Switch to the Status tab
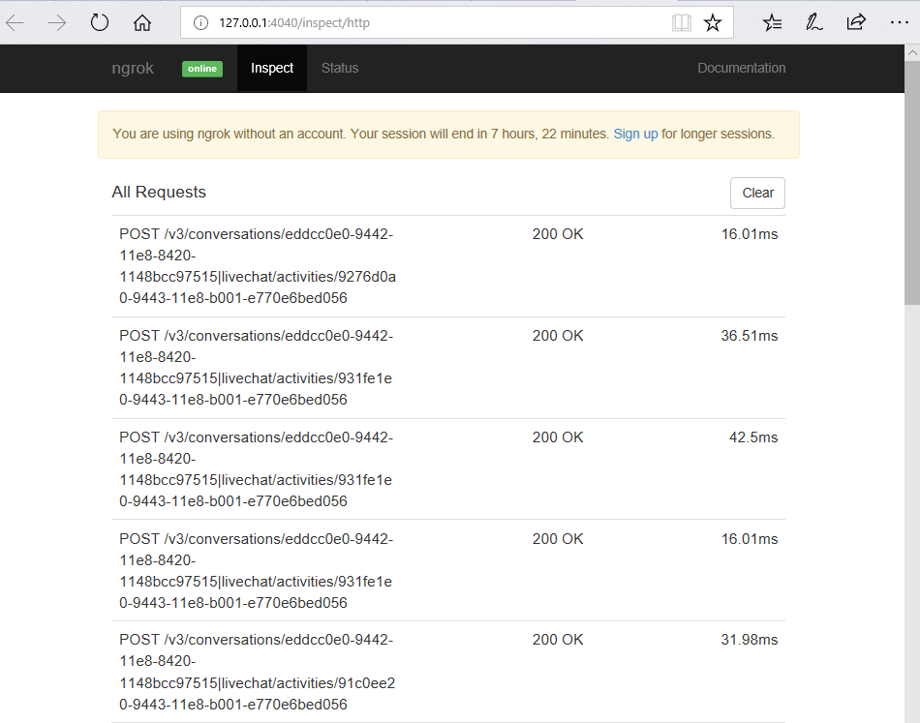The width and height of the screenshot is (920, 723). click(340, 68)
